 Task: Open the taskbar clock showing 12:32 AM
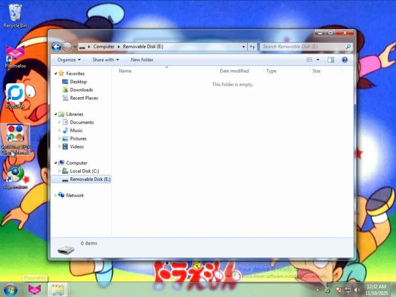(x=376, y=290)
